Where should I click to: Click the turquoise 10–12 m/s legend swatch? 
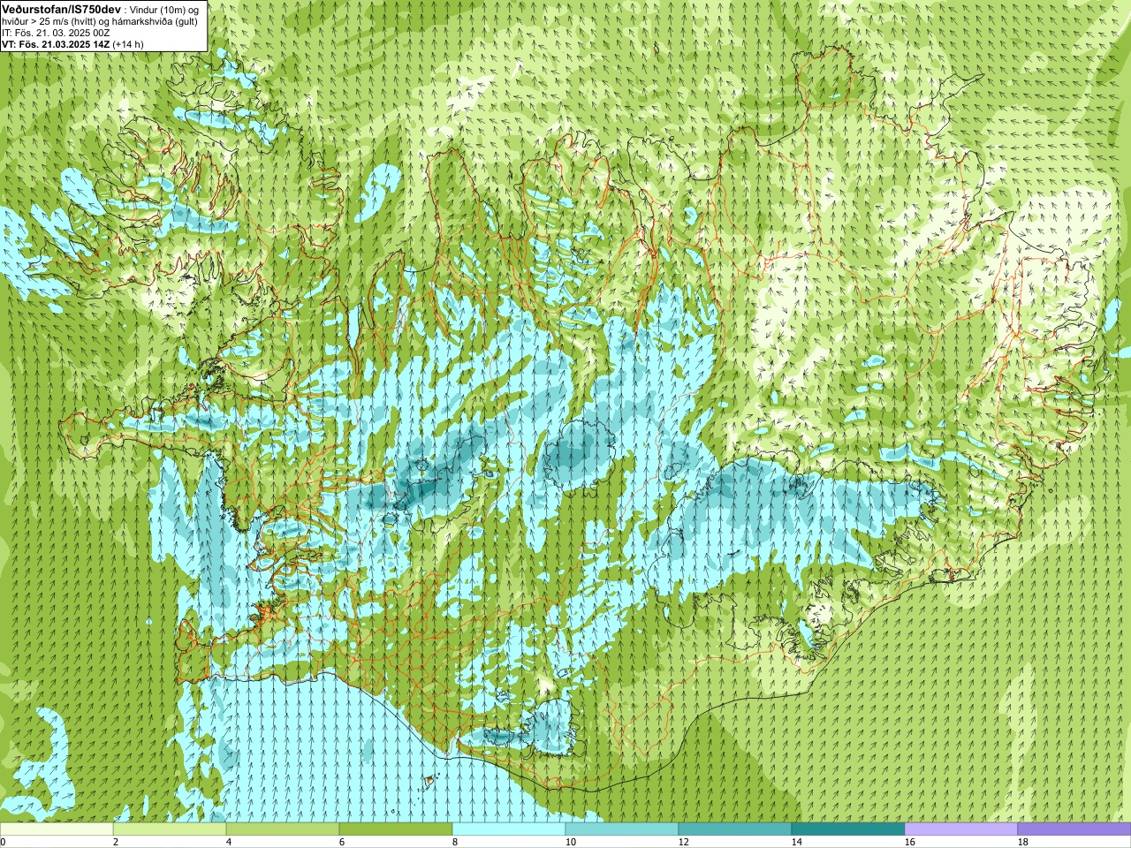622,829
